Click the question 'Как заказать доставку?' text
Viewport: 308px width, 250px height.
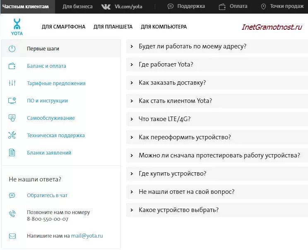pyautogui.click(x=172, y=83)
